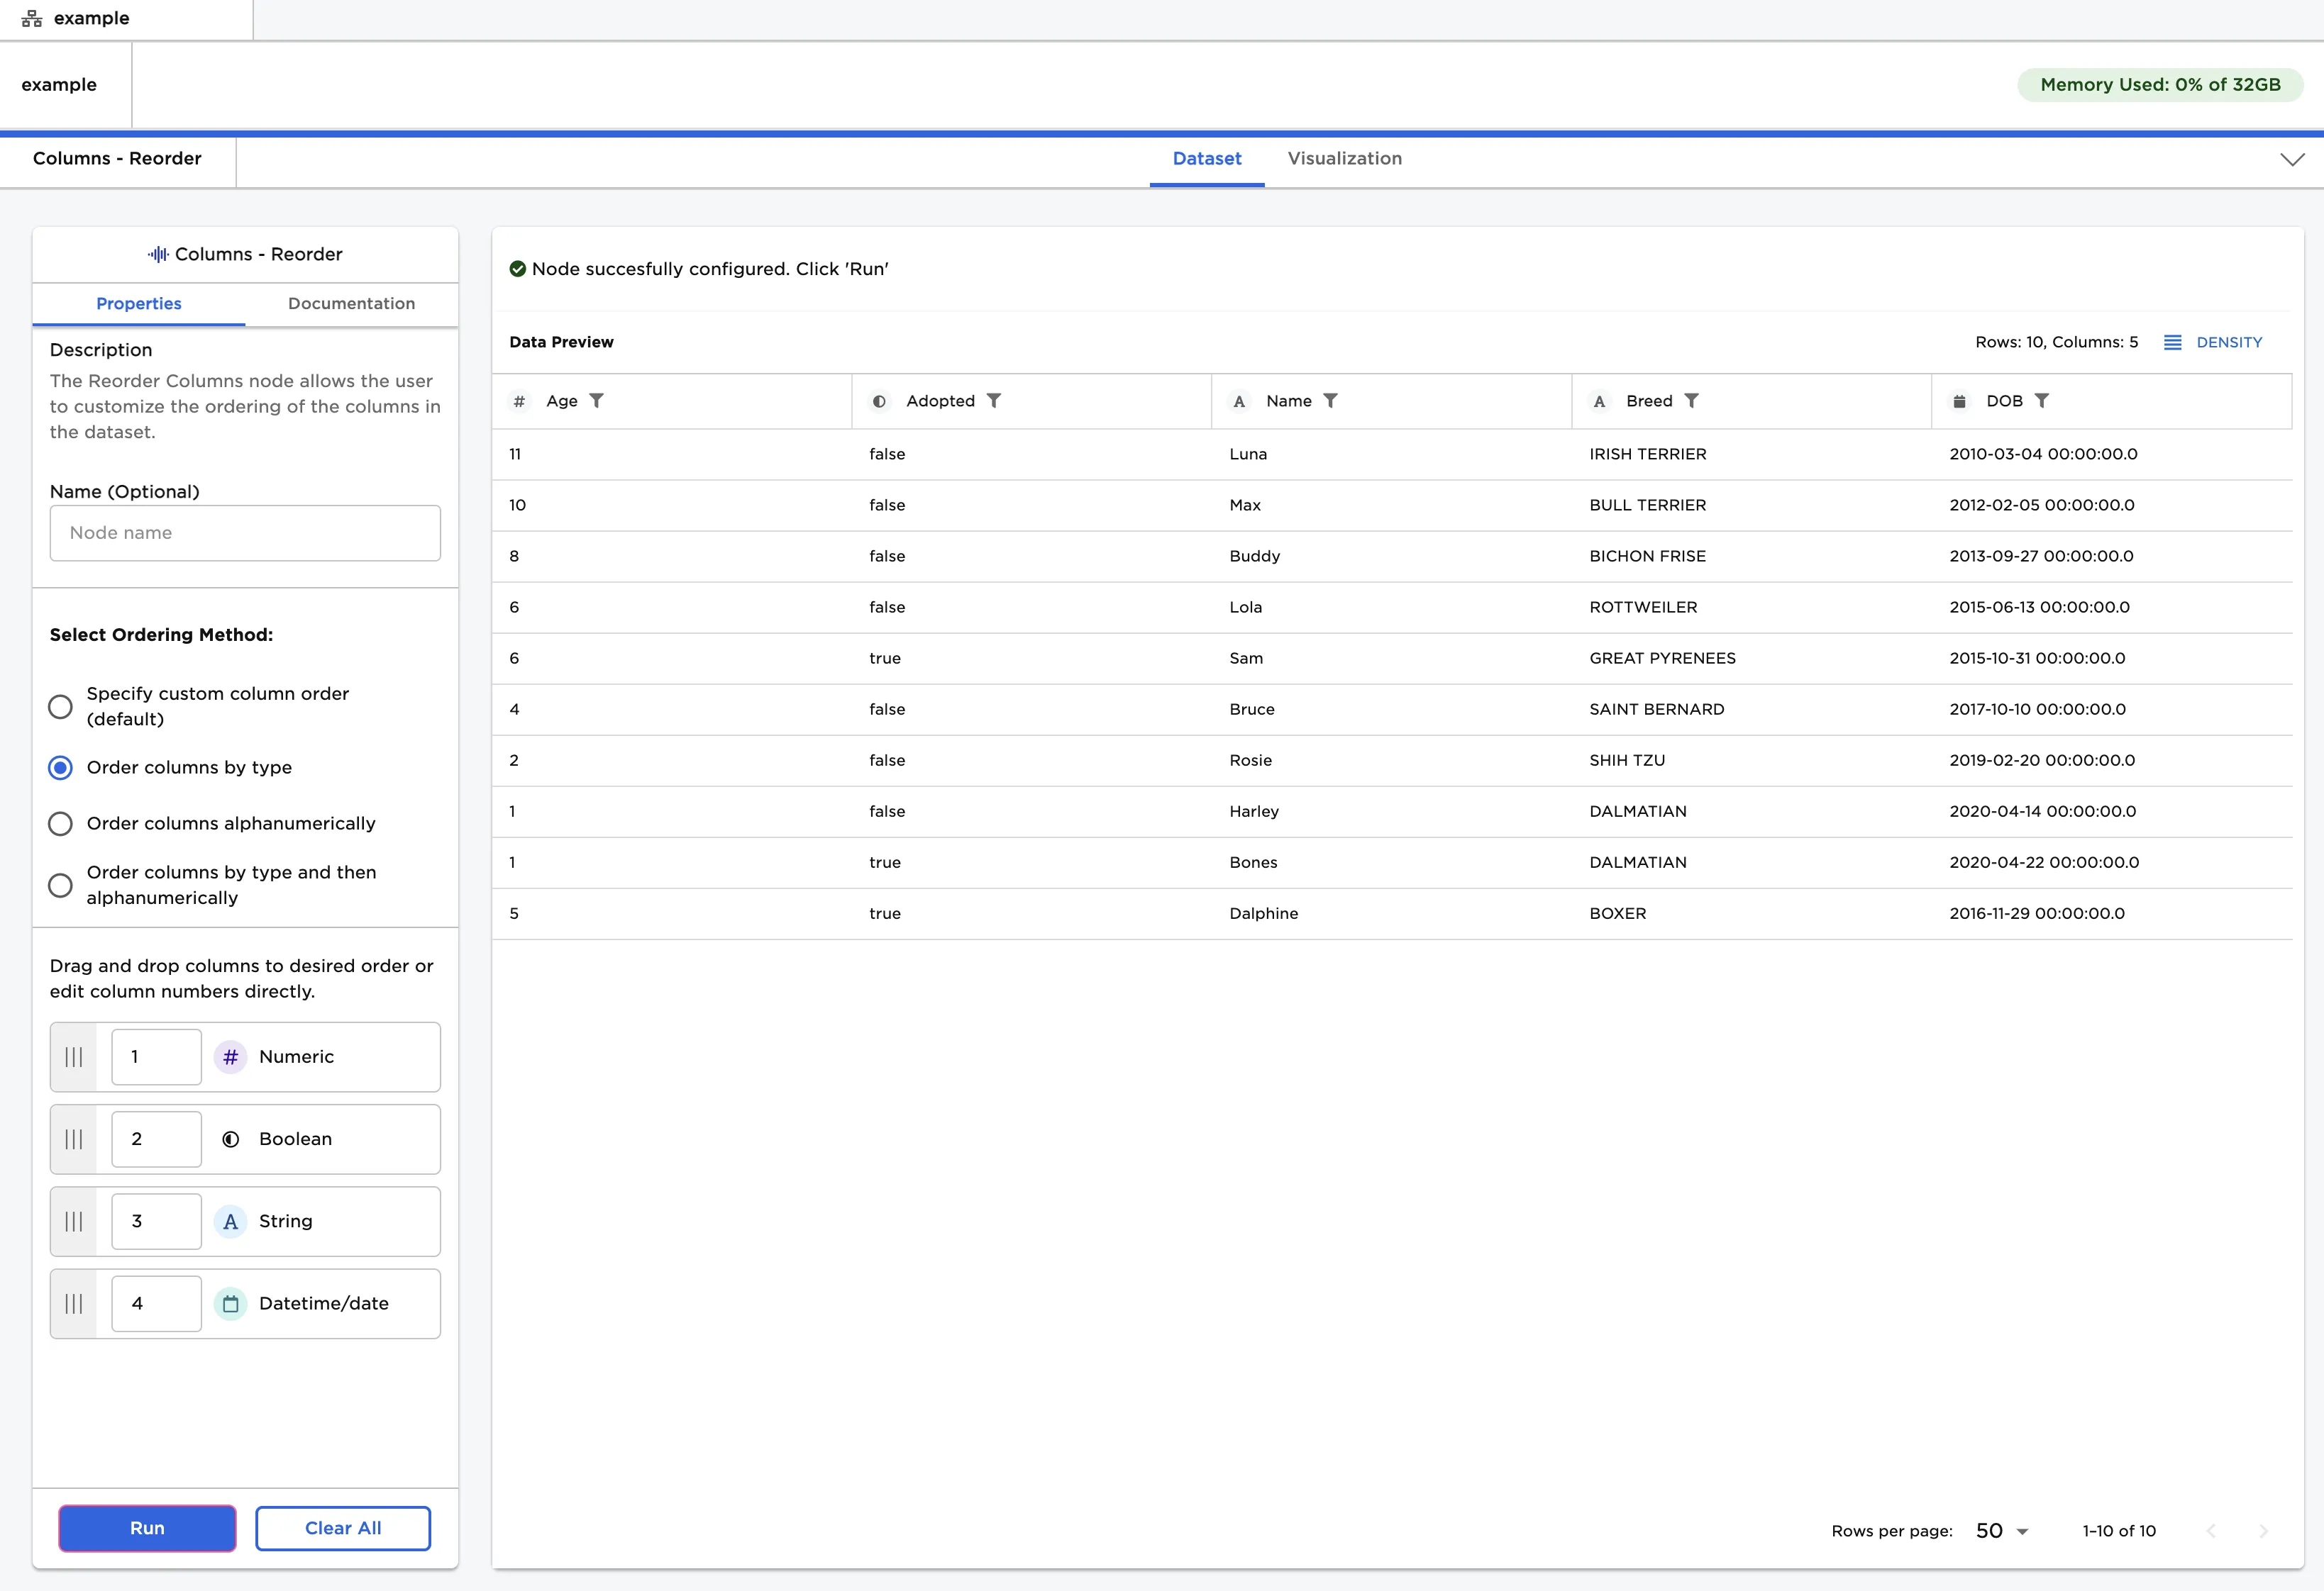Open filter for Breed column
2324x1591 pixels.
[1691, 401]
